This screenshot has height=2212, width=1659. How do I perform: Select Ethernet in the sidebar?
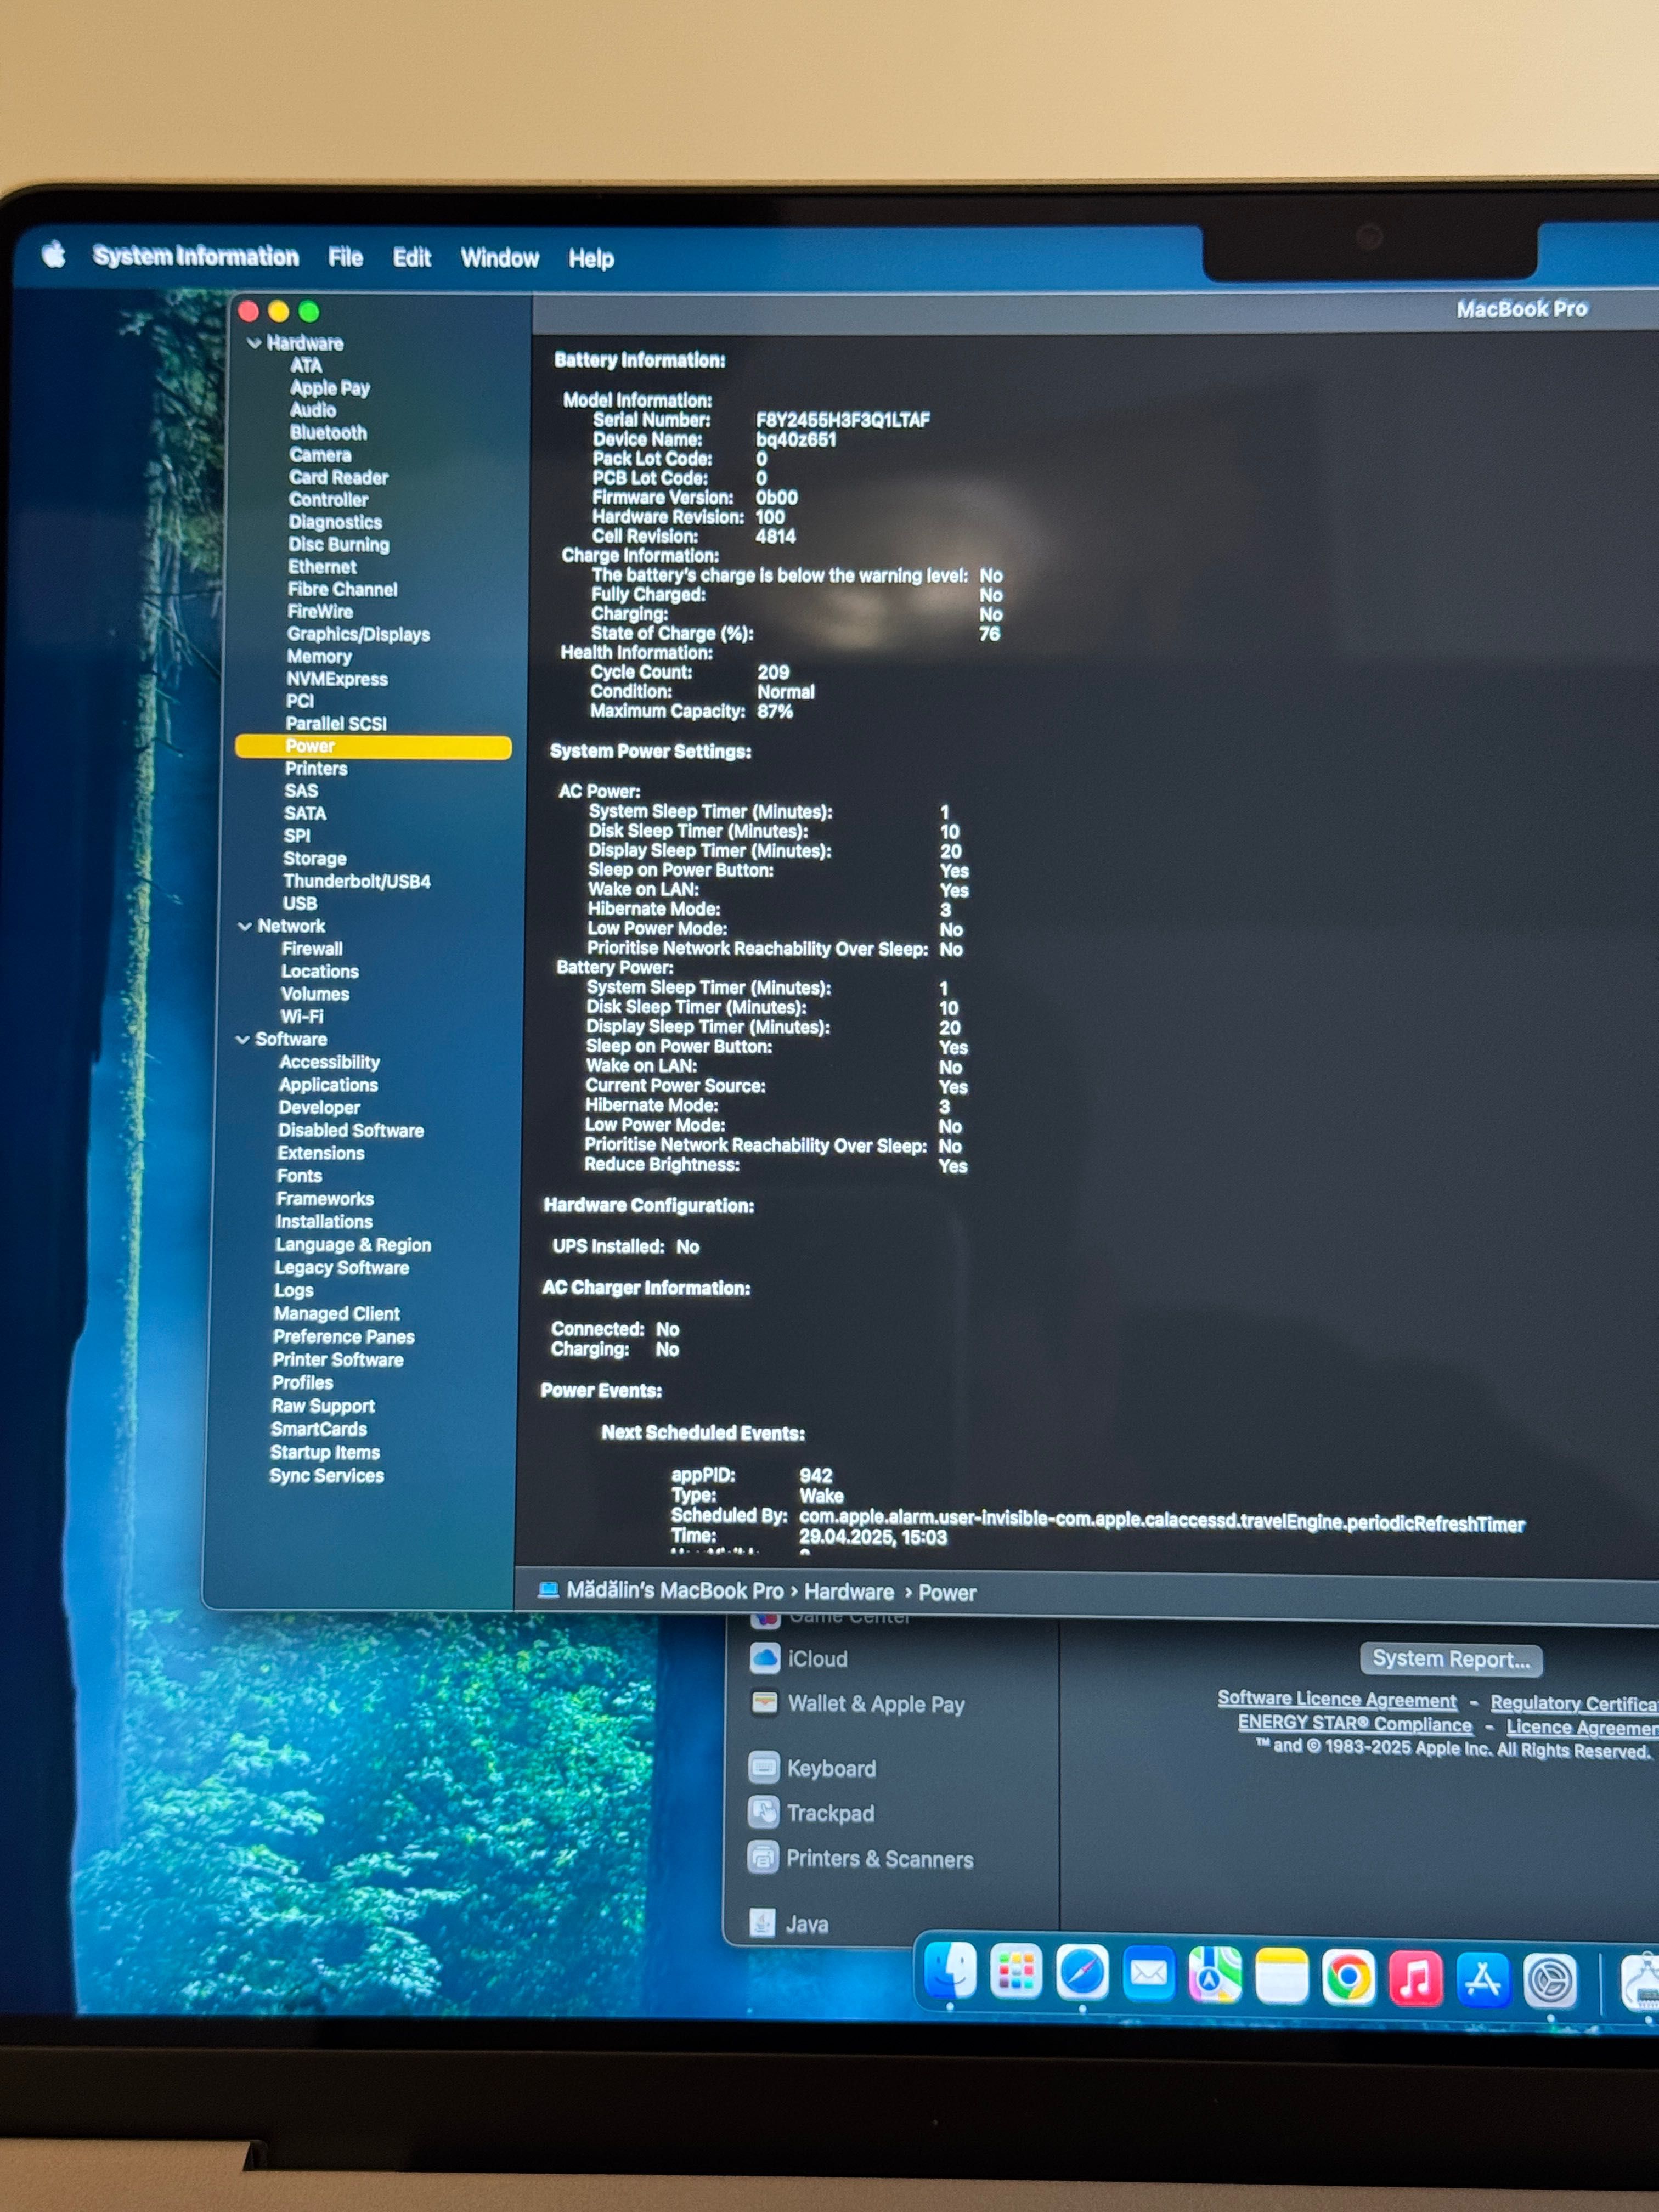(322, 567)
